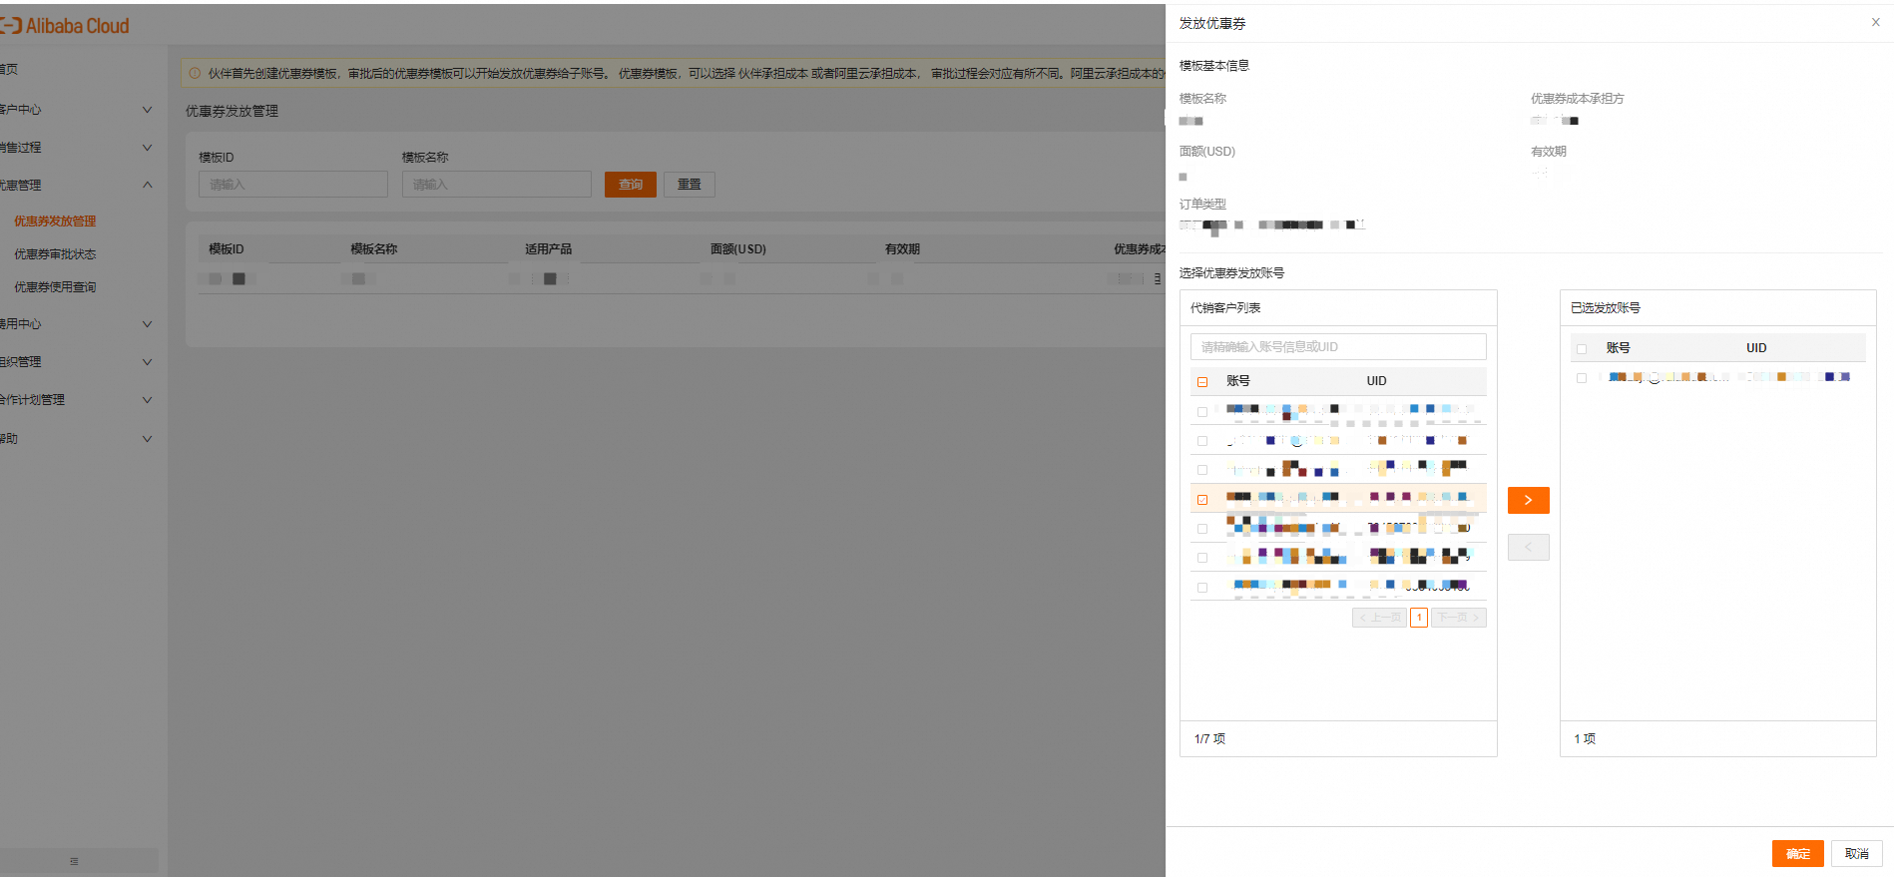
Task: Open 优惠券发放管理 menu item
Action: click(55, 221)
